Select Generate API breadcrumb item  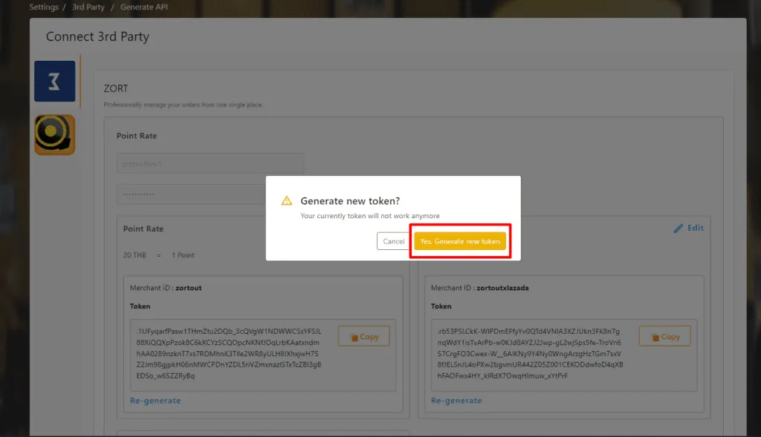coord(143,7)
